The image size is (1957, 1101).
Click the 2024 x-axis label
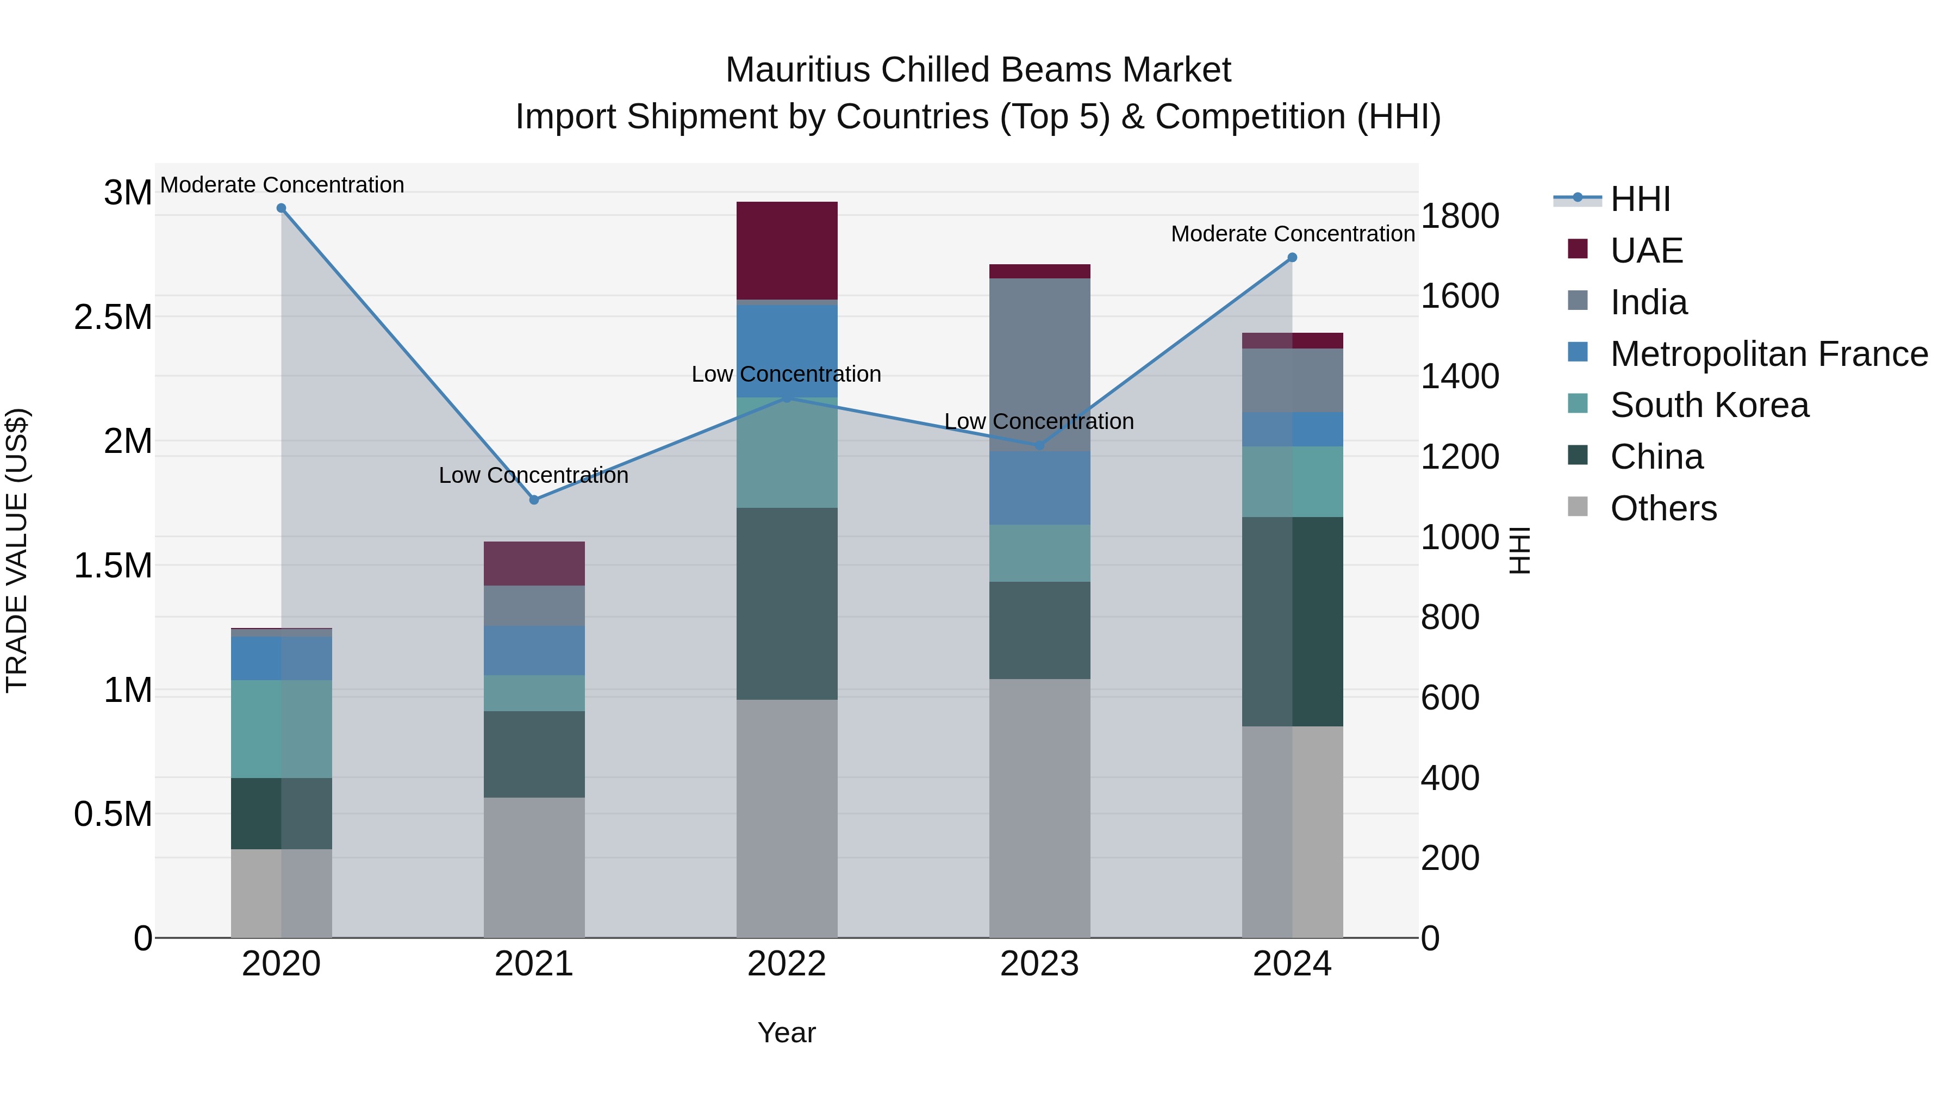(1292, 964)
